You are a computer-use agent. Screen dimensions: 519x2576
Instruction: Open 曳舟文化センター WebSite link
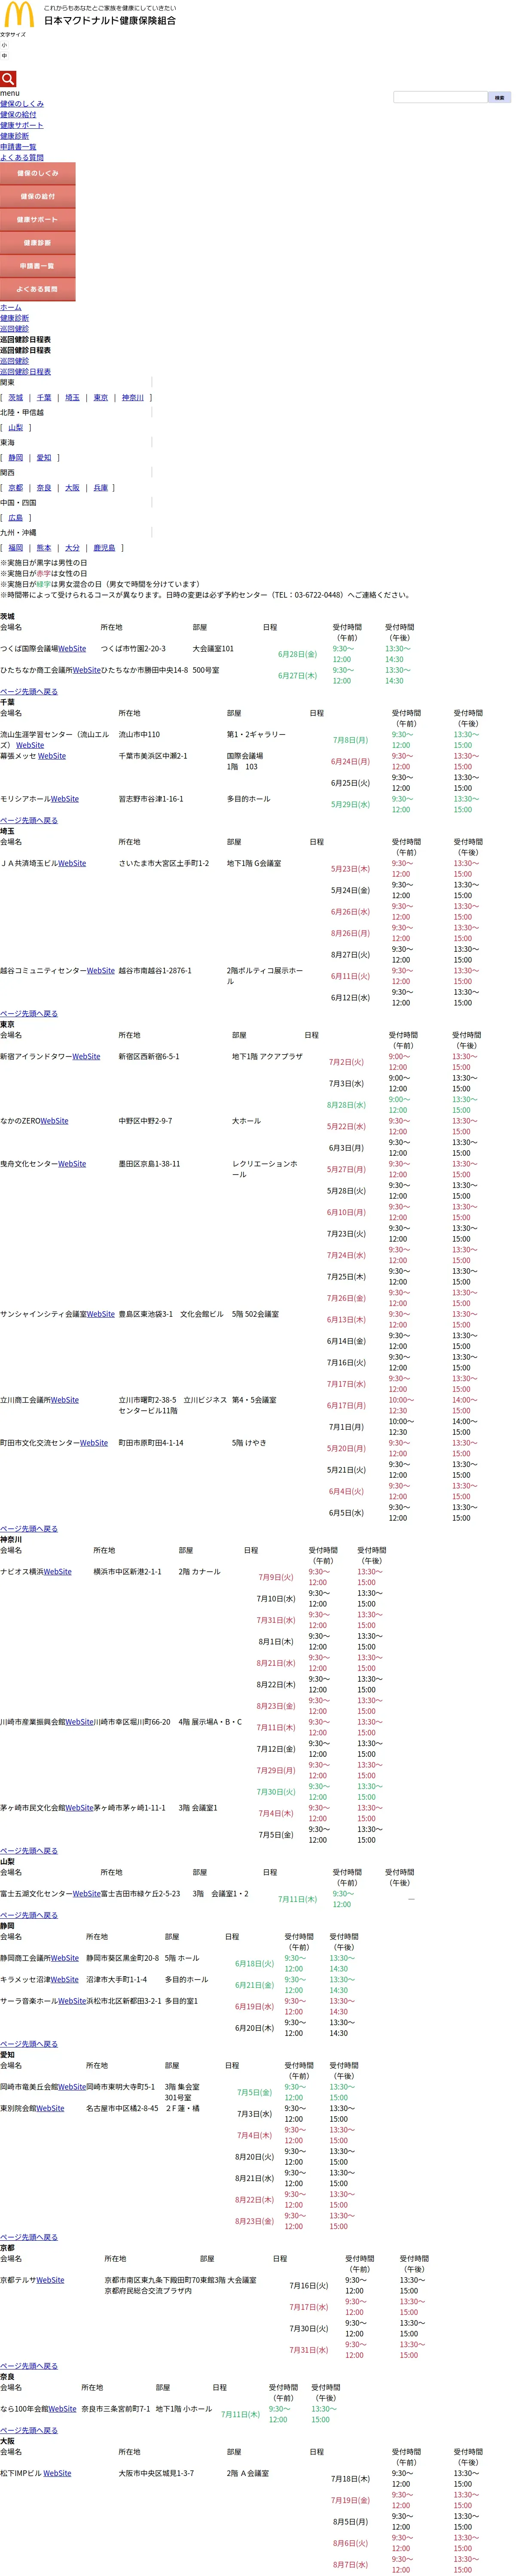click(72, 1164)
